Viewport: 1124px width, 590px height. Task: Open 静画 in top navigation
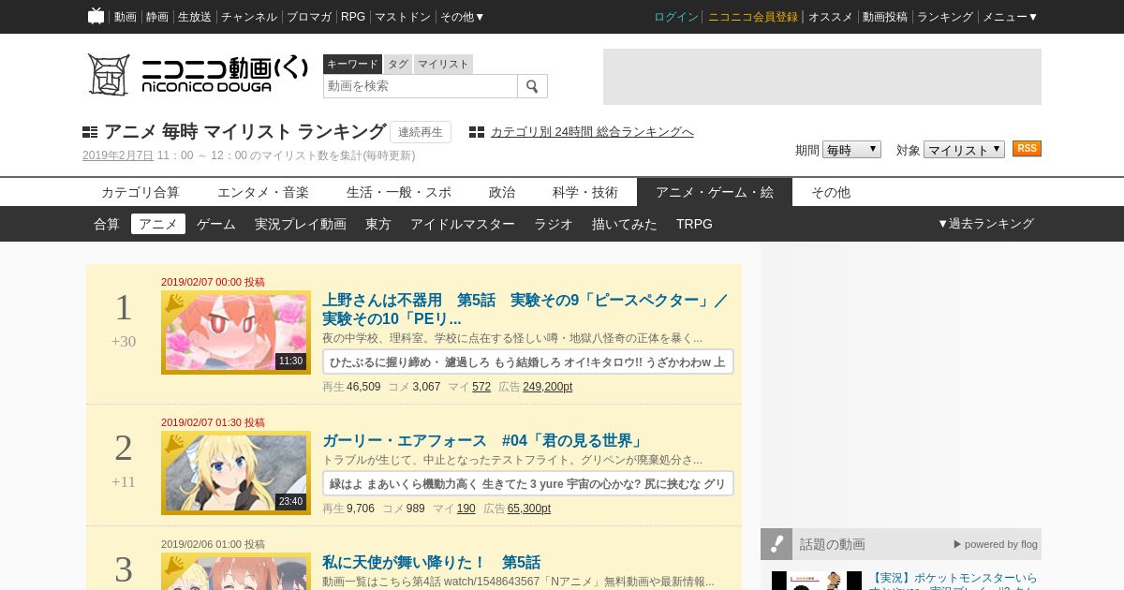pos(157,17)
